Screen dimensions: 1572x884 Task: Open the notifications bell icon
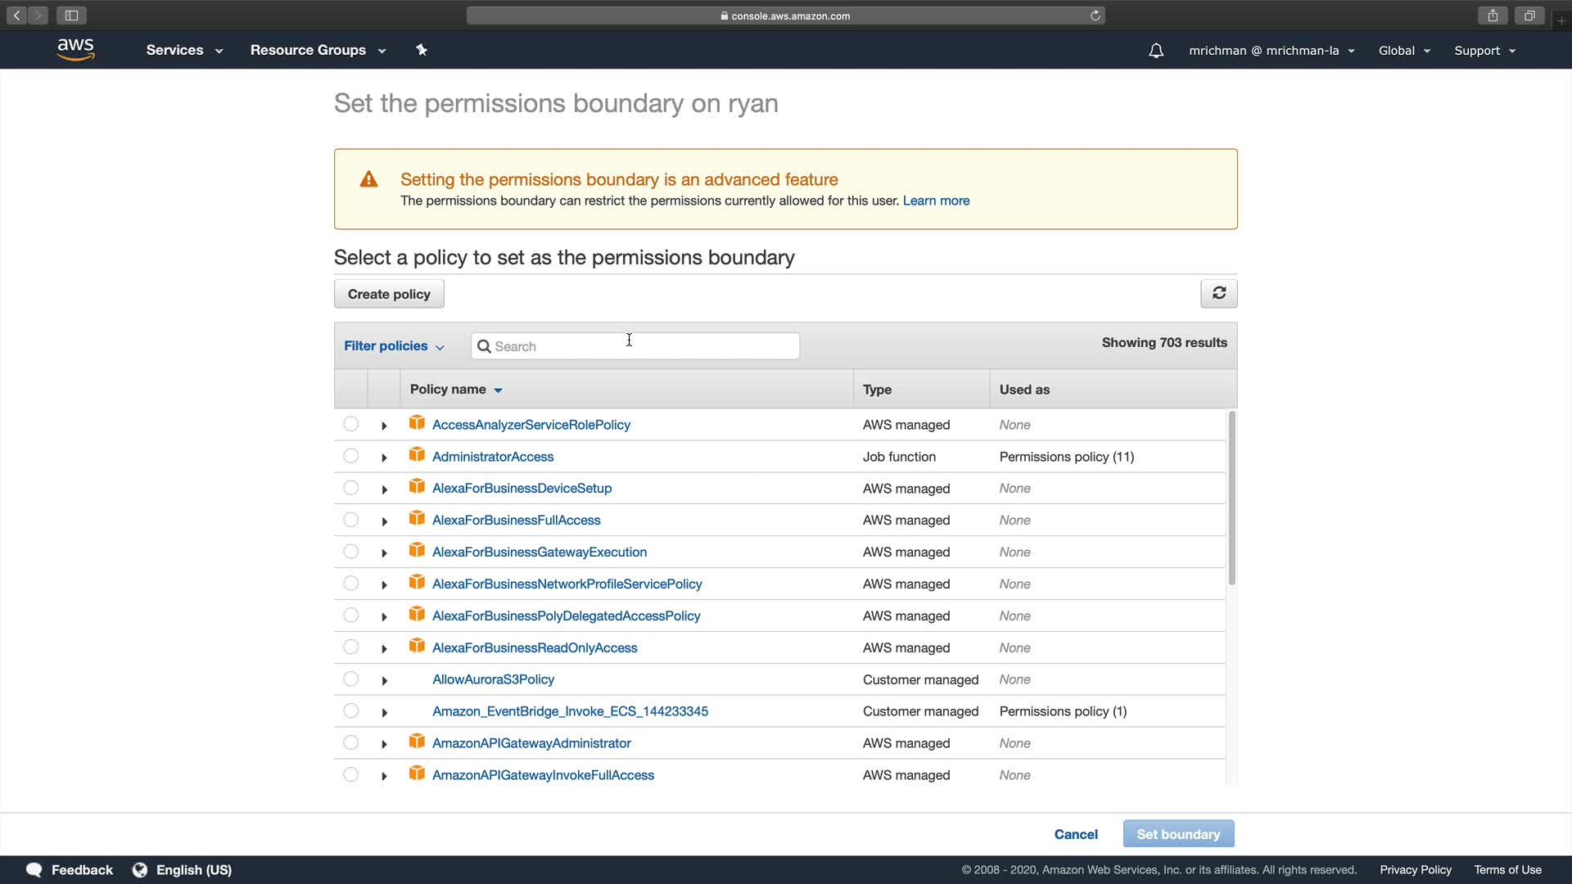(1155, 51)
